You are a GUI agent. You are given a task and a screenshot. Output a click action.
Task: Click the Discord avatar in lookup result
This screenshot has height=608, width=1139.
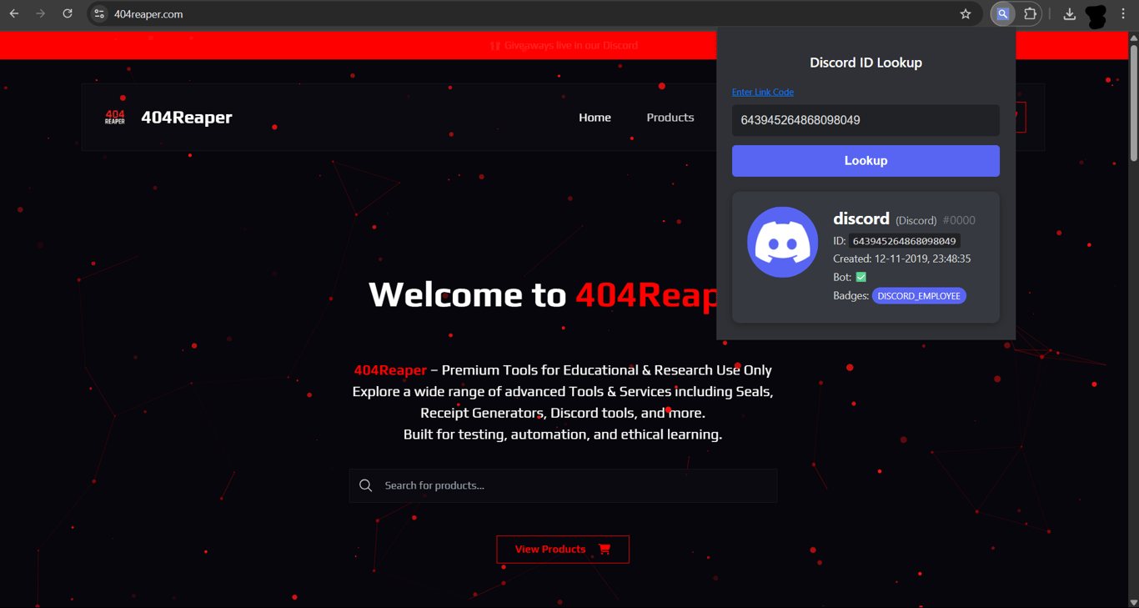click(x=782, y=242)
